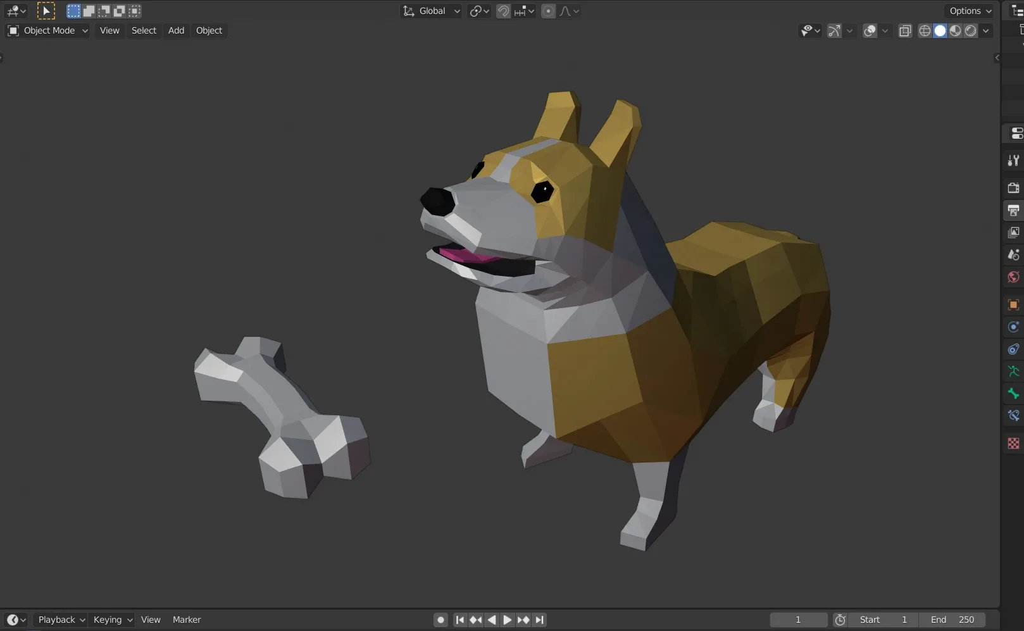Open Texture properties tab
The height and width of the screenshot is (631, 1024).
tap(1013, 443)
